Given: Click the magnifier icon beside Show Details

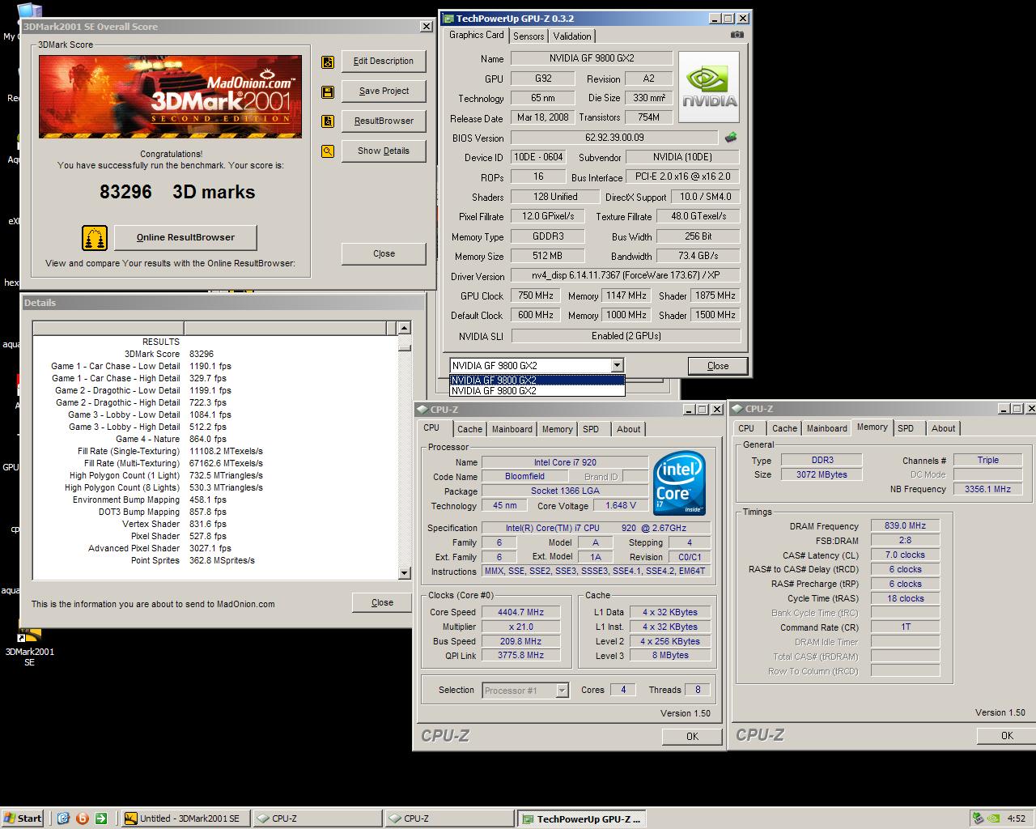Looking at the screenshot, I should 328,151.
